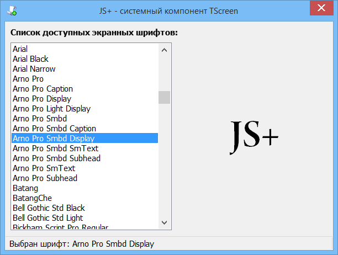Image resolution: width=338 pixels, height=255 pixels.
Task: Select the Arial font
Action: coord(84,49)
